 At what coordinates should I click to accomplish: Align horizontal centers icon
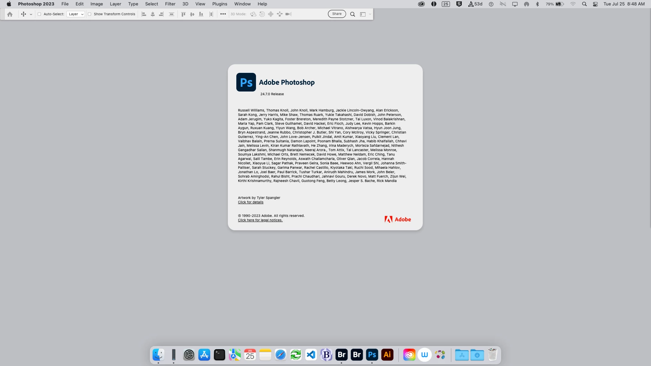[153, 14]
